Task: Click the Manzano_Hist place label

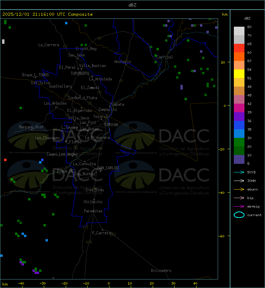Action: [31, 127]
